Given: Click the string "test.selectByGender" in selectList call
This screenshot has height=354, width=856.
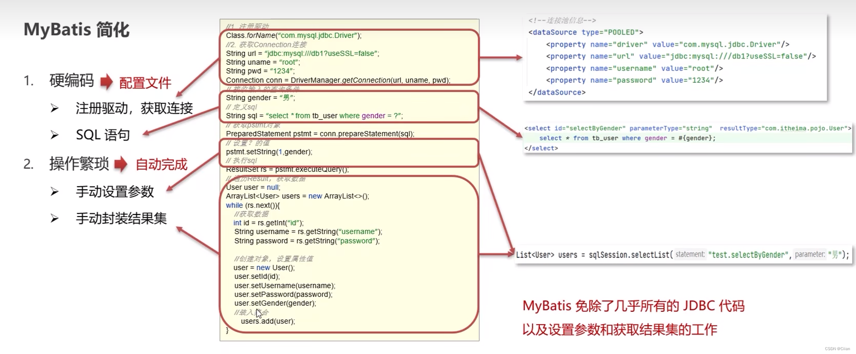Looking at the screenshot, I should (748, 255).
